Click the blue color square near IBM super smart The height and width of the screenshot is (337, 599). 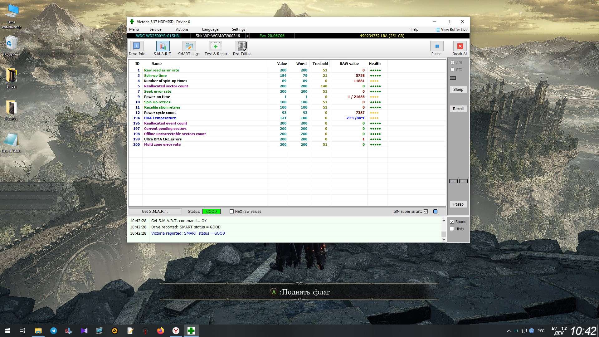point(435,212)
